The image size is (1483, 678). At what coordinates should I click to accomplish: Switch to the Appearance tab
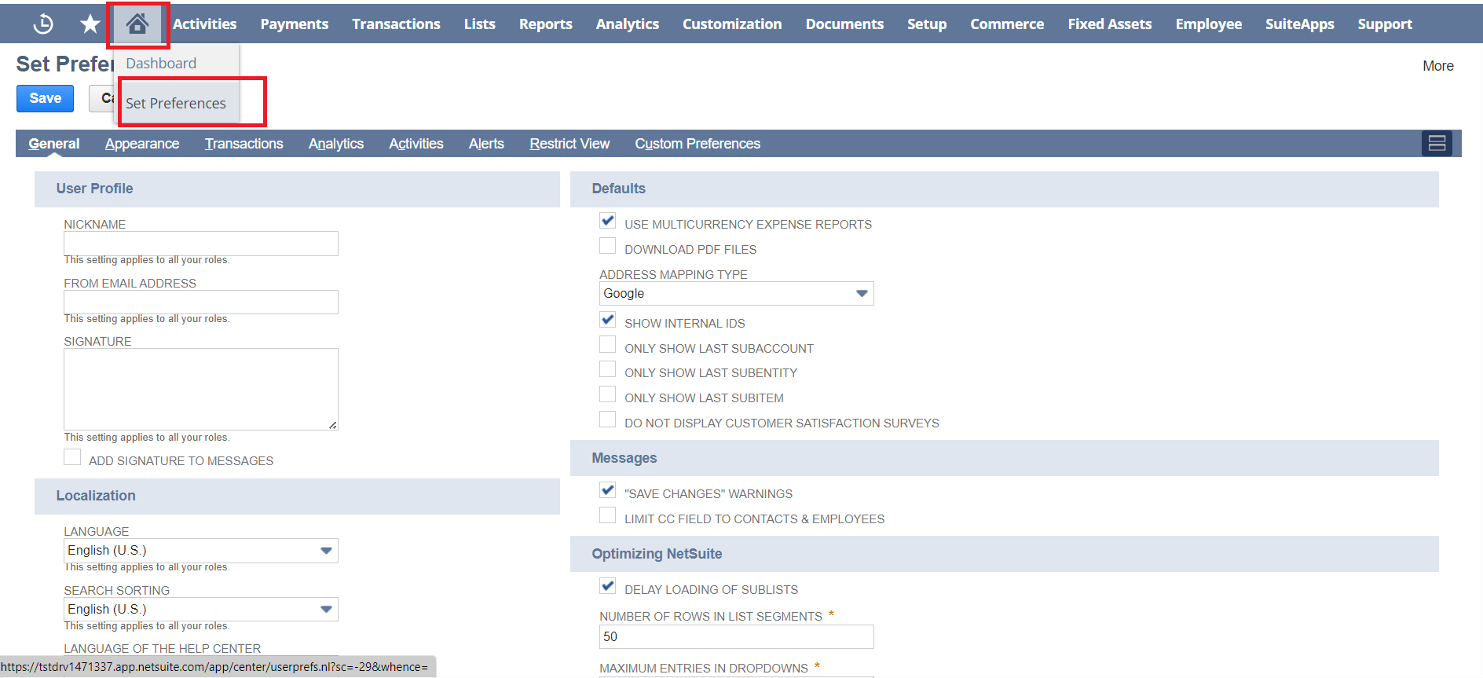click(x=142, y=144)
